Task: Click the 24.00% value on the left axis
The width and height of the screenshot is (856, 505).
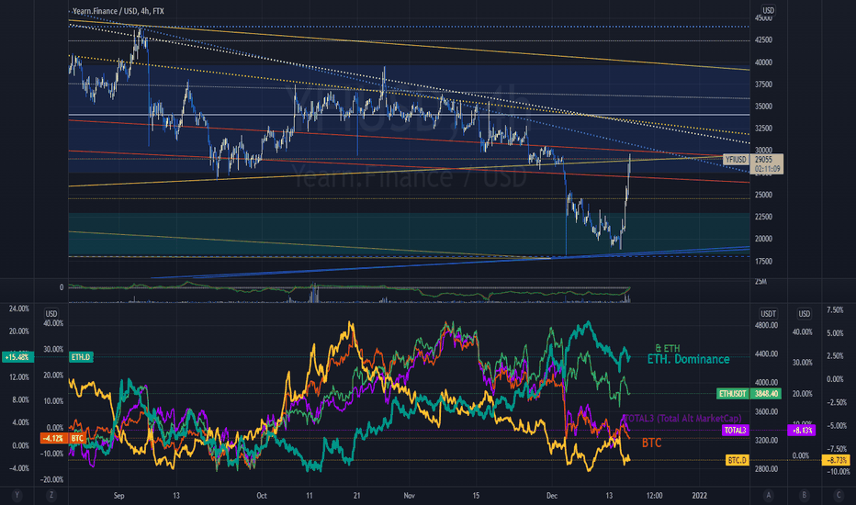Action: pyautogui.click(x=19, y=309)
